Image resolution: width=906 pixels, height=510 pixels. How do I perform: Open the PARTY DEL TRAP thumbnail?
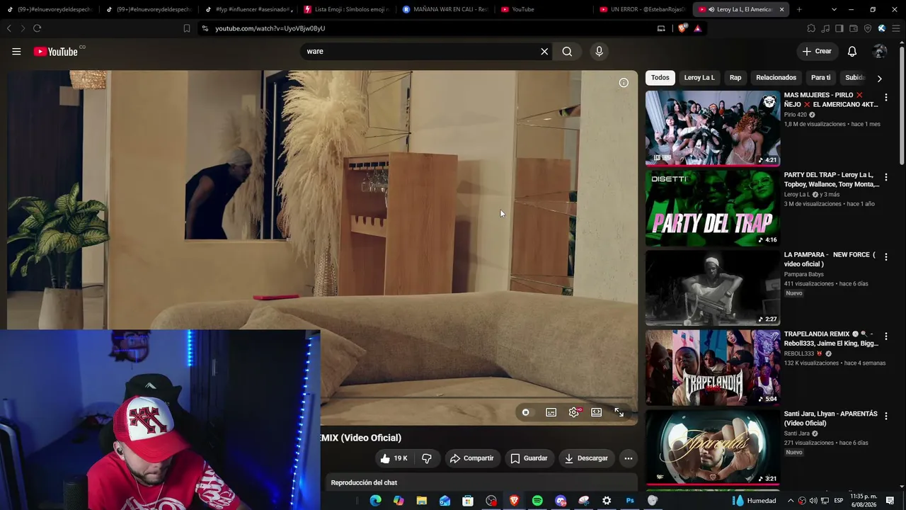(713, 208)
